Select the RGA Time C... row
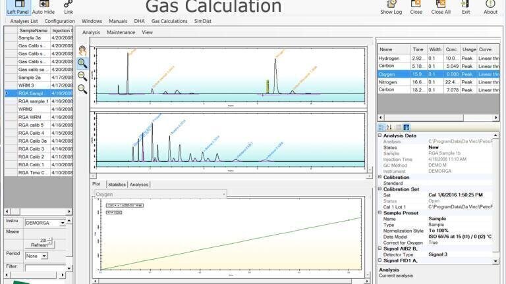 tap(39, 173)
